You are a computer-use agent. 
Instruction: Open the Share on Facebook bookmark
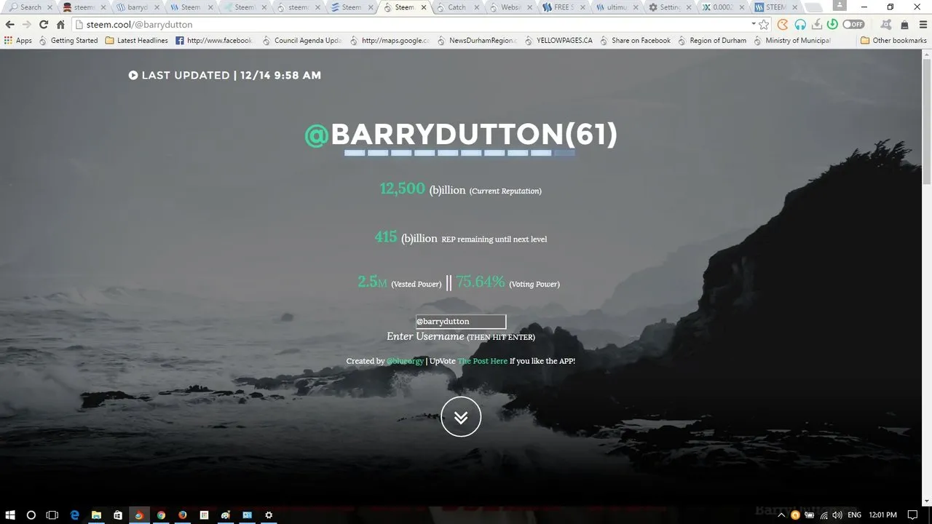[635, 41]
